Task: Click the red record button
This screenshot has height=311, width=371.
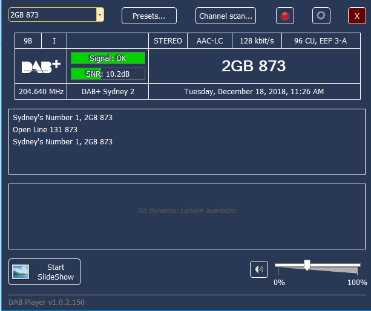Action: coord(285,16)
